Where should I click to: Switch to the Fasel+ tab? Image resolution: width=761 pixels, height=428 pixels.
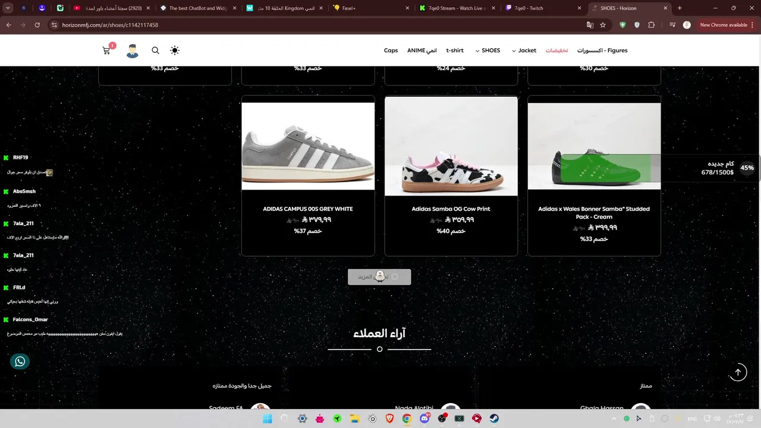(372, 8)
